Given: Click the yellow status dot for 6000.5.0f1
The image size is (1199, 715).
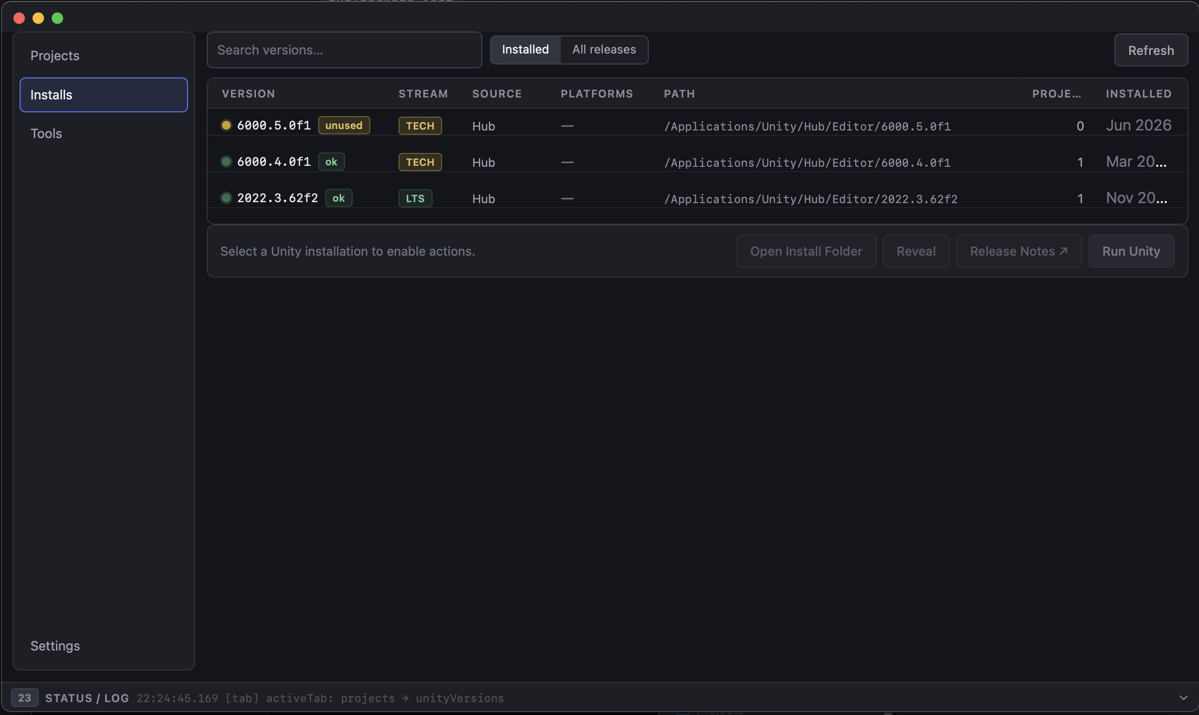Looking at the screenshot, I should click(x=226, y=125).
